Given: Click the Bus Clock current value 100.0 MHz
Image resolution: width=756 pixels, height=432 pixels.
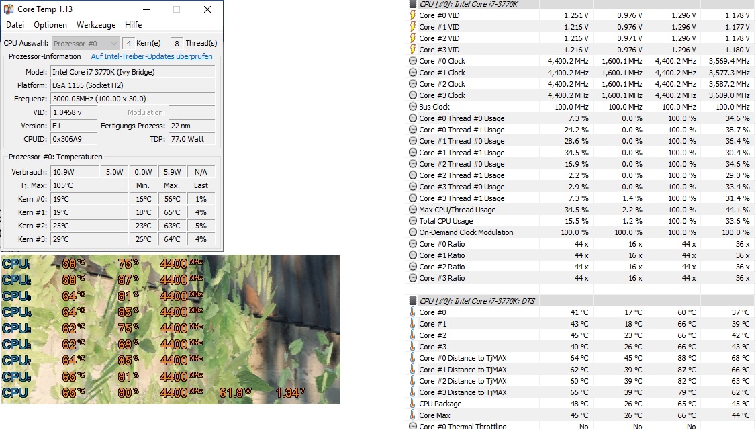Looking at the screenshot, I should click(571, 107).
